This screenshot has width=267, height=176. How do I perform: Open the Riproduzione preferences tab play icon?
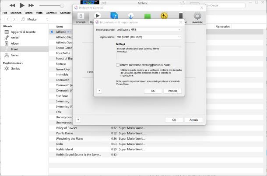tap(98, 16)
